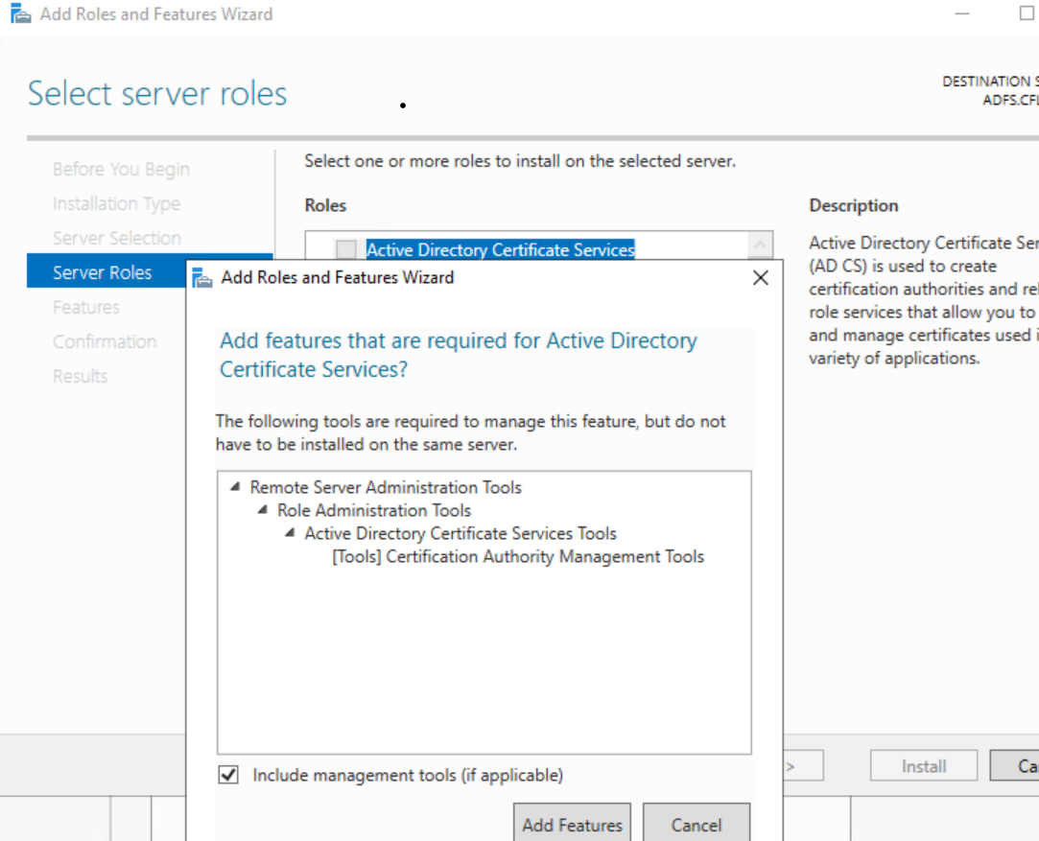Collapse Role Administration Tools node
1039x841 pixels.
[263, 510]
